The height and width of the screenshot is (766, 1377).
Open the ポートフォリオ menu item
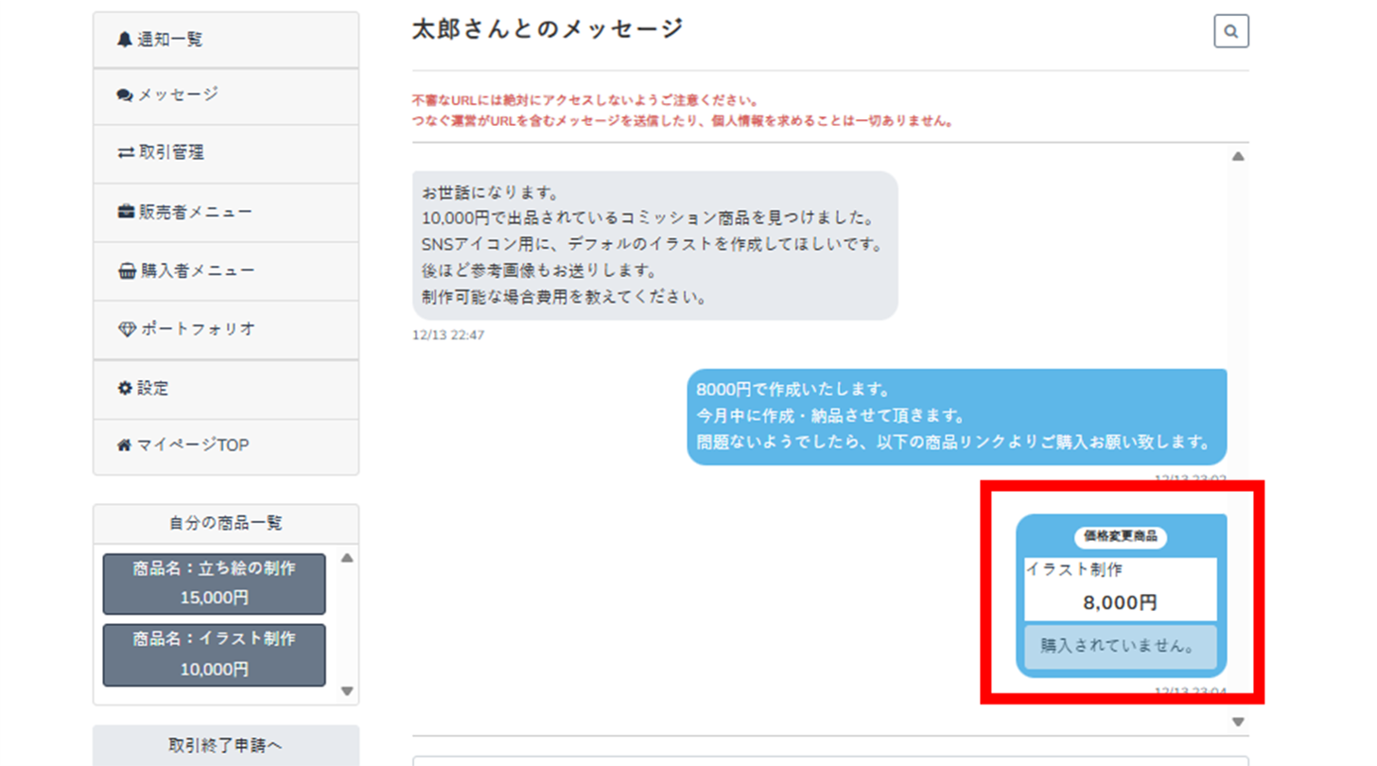point(226,330)
